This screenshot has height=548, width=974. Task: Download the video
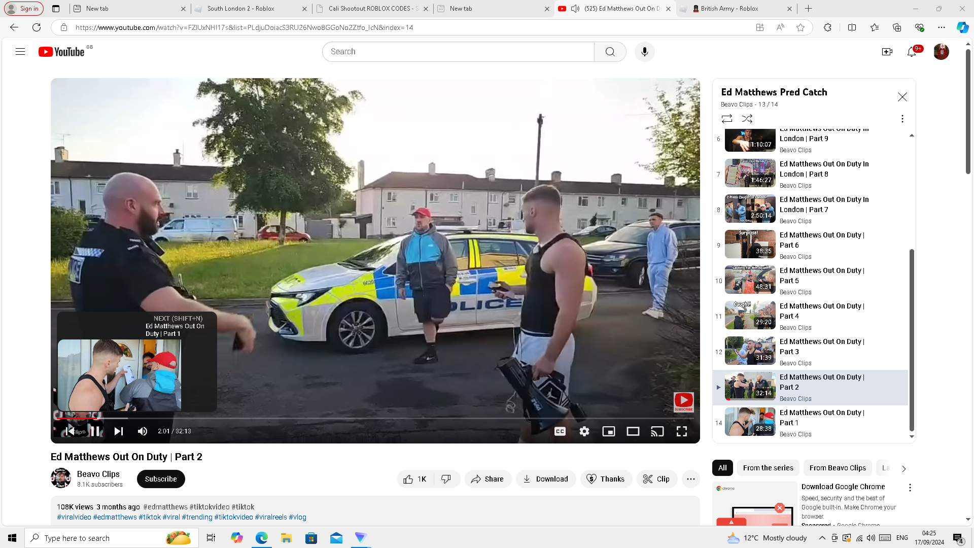(x=545, y=479)
